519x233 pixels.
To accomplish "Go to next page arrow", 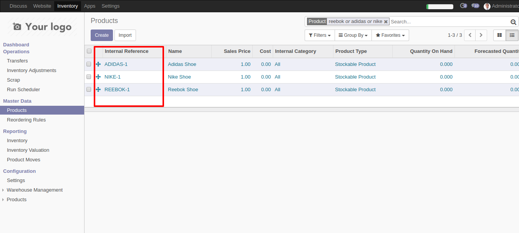I will point(481,35).
